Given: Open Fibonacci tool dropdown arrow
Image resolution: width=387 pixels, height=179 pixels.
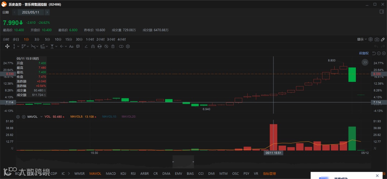Looking at the screenshot, I should [47, 46].
